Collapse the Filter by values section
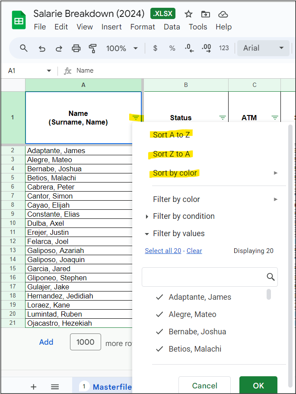Image resolution: width=296 pixels, height=394 pixels. coord(147,234)
